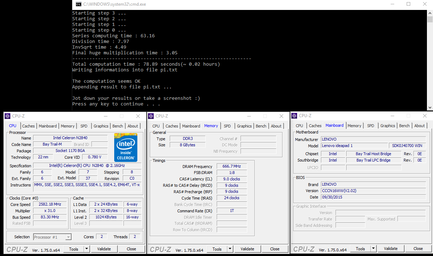This screenshot has width=433, height=256.
Task: Click the Bay Trail LPC Bridge southbridge field
Action: point(374,160)
